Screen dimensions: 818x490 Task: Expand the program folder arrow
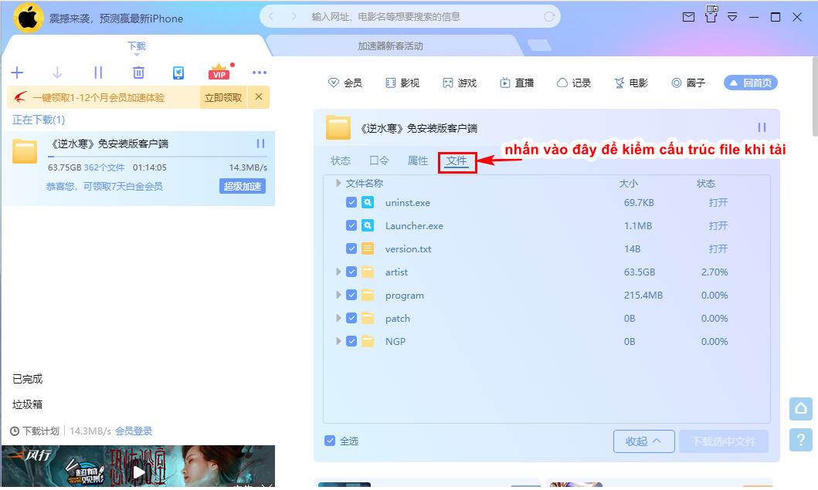[x=338, y=295]
